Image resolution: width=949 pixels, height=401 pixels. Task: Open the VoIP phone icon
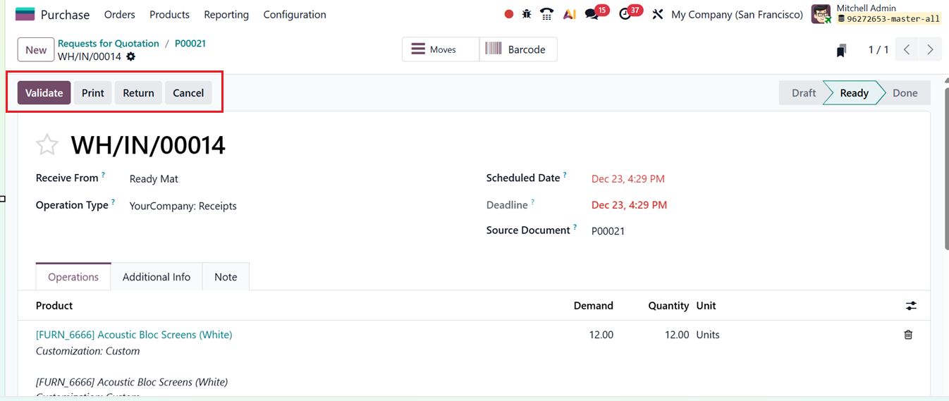546,14
